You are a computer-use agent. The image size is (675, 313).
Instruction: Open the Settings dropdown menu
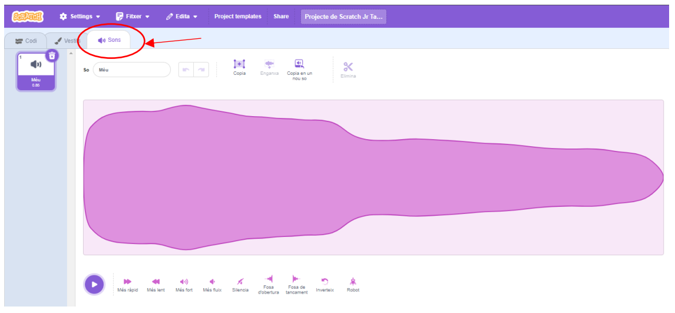pos(80,17)
